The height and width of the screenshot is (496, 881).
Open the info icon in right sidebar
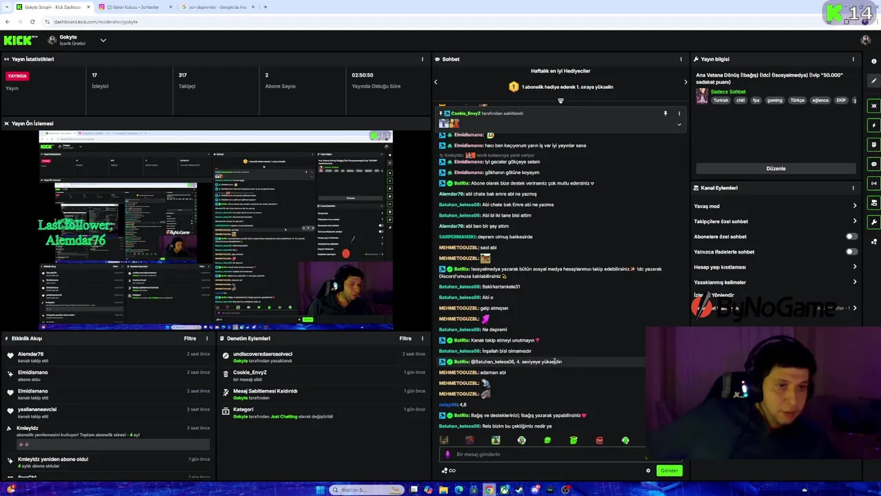pyautogui.click(x=873, y=61)
